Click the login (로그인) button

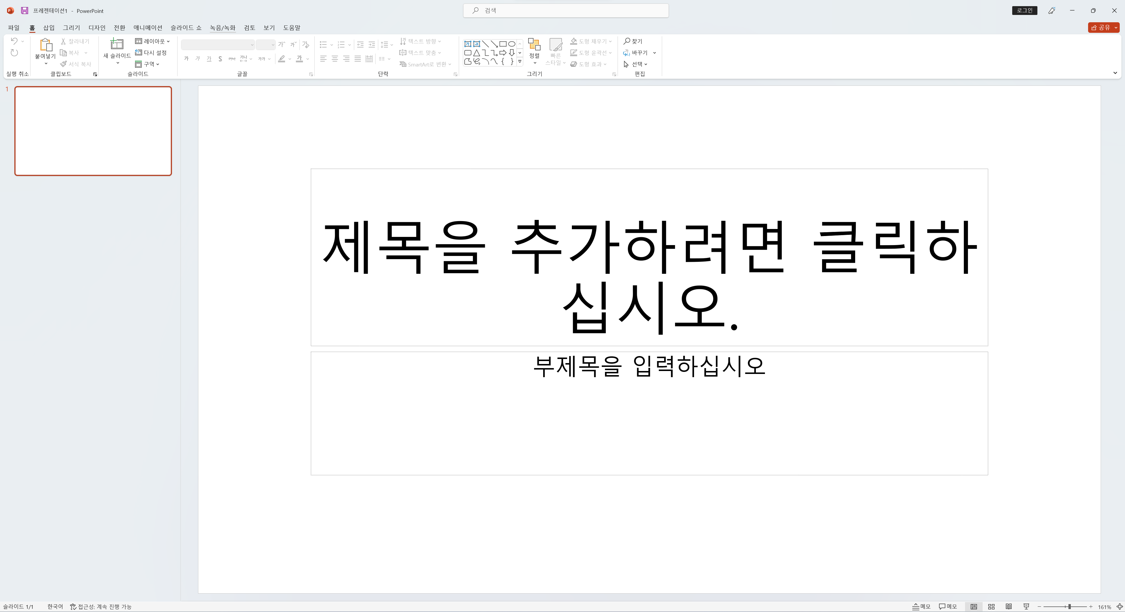(x=1024, y=11)
